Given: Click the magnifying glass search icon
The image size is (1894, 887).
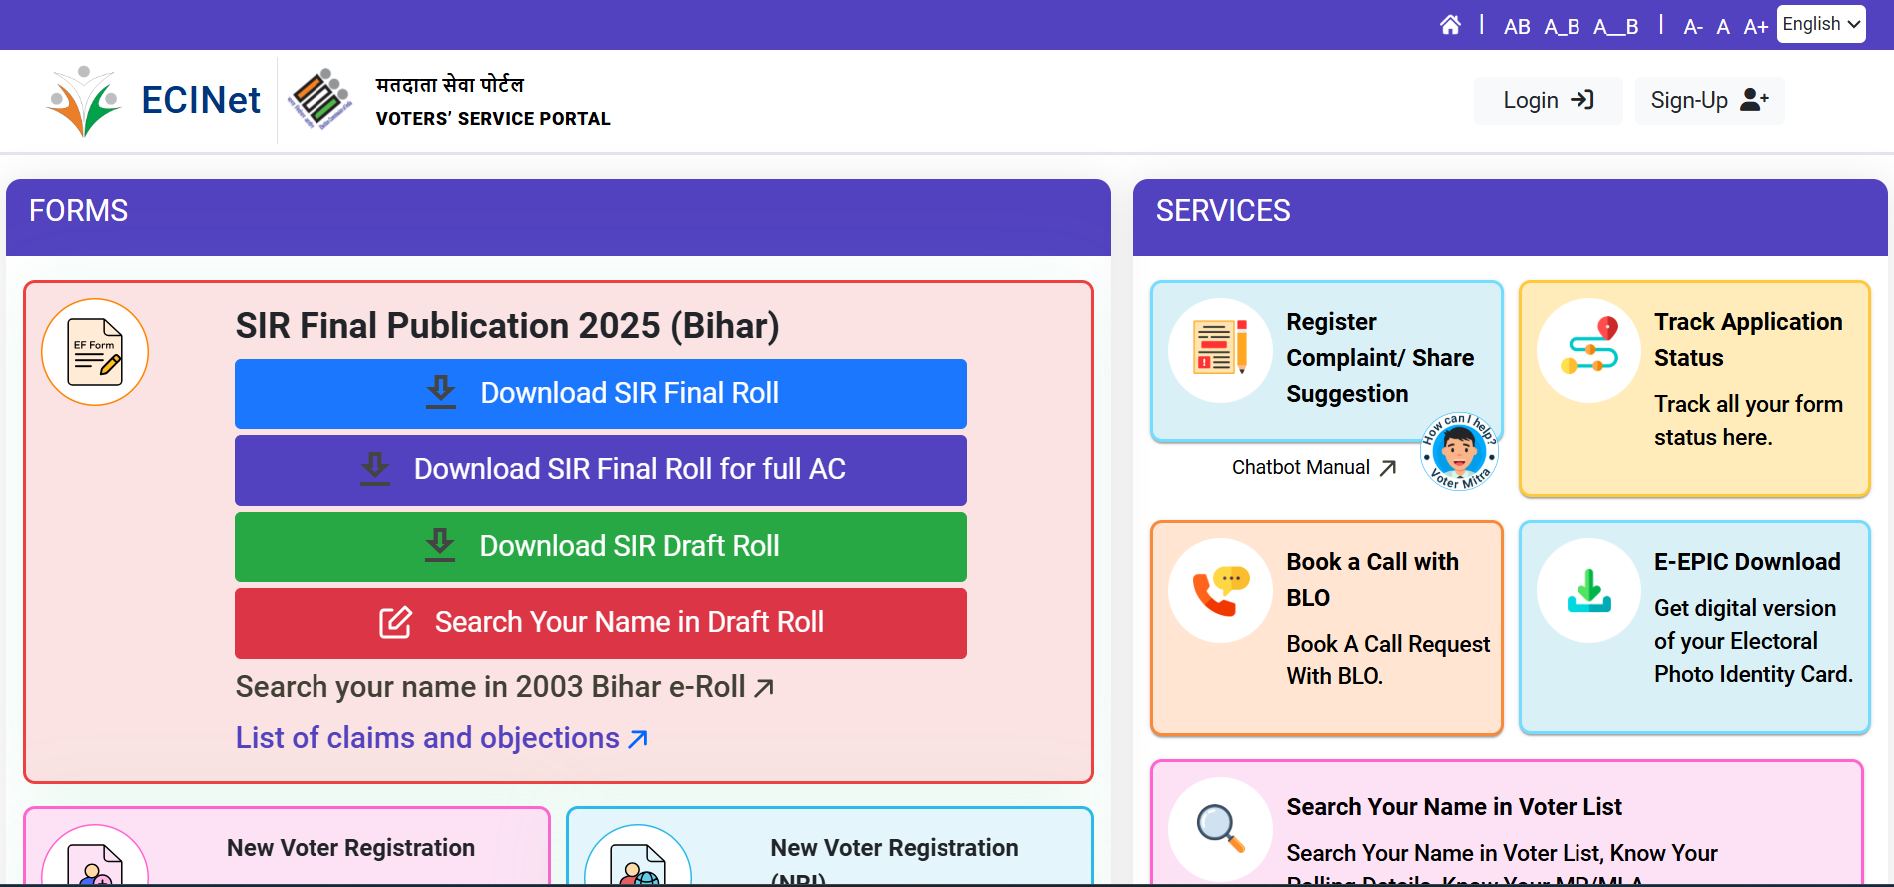Looking at the screenshot, I should click(1220, 828).
